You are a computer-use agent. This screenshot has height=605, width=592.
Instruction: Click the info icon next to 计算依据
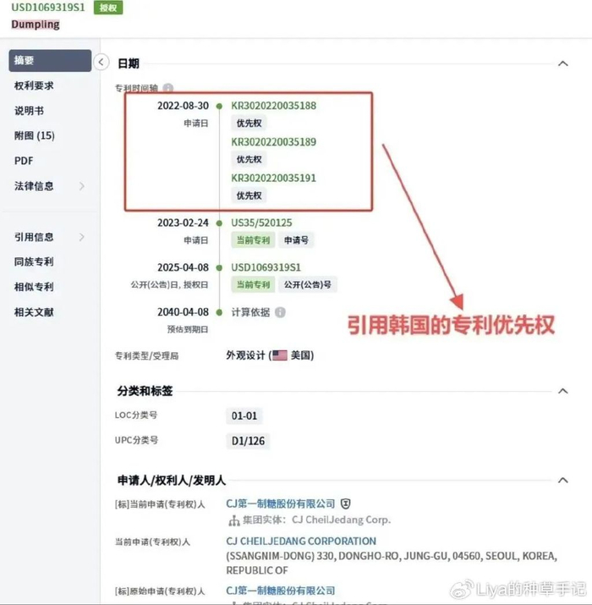281,312
